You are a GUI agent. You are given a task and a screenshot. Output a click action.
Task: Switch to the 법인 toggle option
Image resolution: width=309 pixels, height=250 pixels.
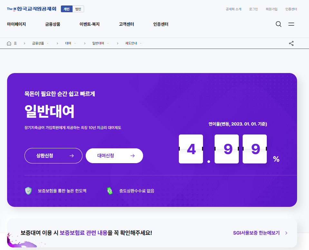click(78, 9)
